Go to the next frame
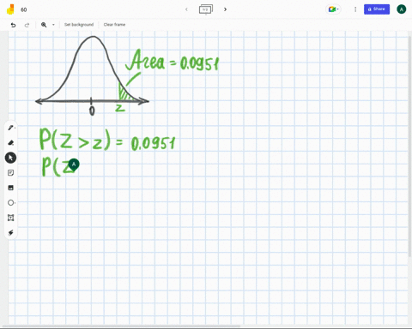The image size is (412, 329). (x=225, y=9)
